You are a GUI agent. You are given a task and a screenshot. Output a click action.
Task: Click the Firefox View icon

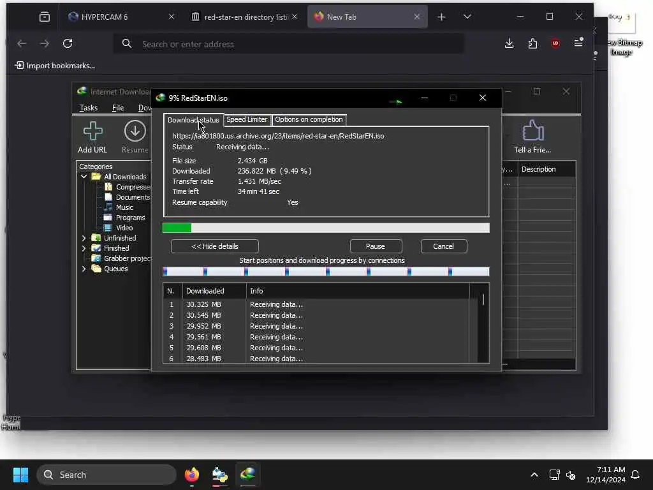pos(45,17)
